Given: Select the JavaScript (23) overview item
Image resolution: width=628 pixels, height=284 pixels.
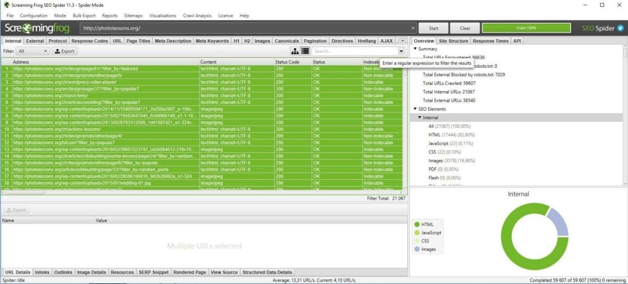Looking at the screenshot, I should coord(451,143).
